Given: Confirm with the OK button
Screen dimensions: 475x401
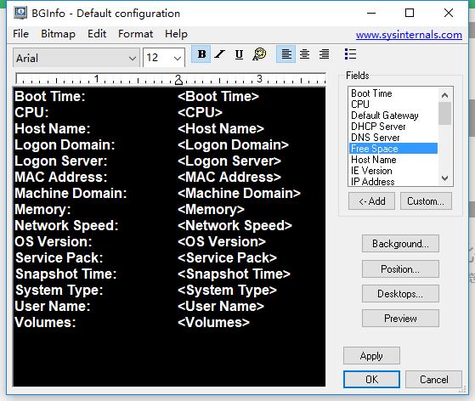Looking at the screenshot, I should [x=371, y=379].
